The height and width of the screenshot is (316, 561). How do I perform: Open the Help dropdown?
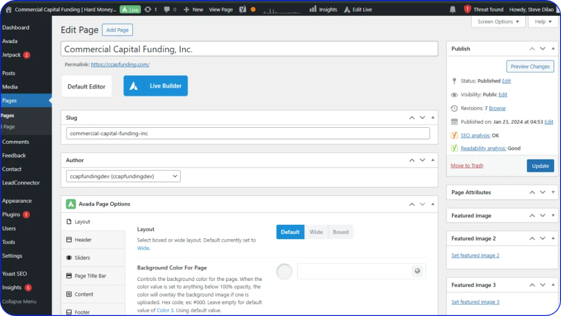pos(543,22)
